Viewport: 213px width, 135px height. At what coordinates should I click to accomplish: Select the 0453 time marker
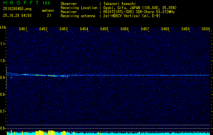tap(64, 29)
